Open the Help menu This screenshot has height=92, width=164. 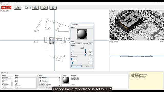(x=7, y=5)
